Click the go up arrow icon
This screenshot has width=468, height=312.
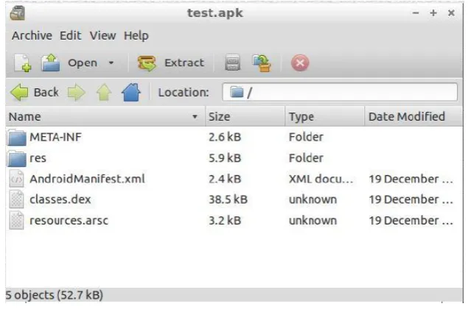tap(104, 93)
